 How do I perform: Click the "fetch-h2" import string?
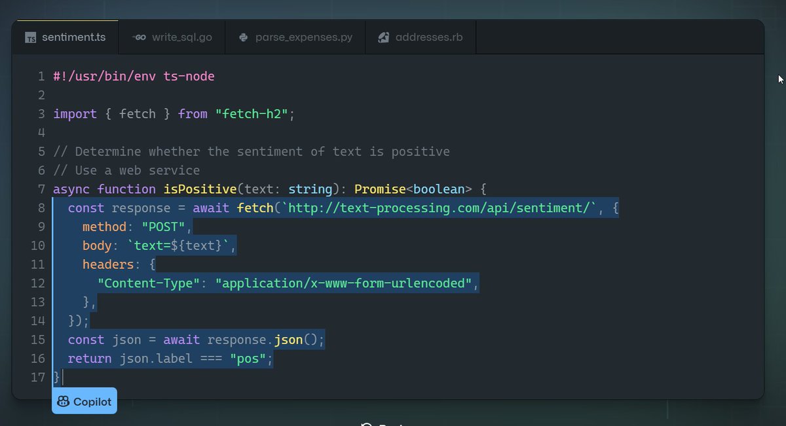click(x=252, y=114)
